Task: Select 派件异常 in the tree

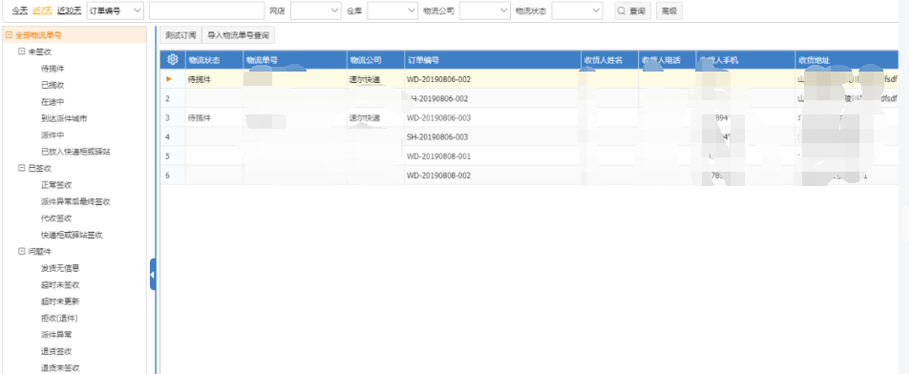Action: pyautogui.click(x=56, y=335)
